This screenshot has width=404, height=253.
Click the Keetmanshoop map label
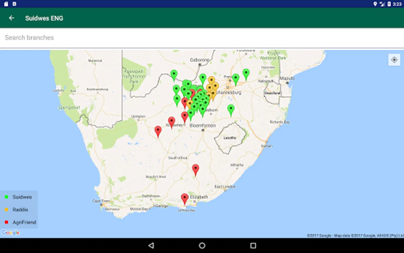[97, 89]
